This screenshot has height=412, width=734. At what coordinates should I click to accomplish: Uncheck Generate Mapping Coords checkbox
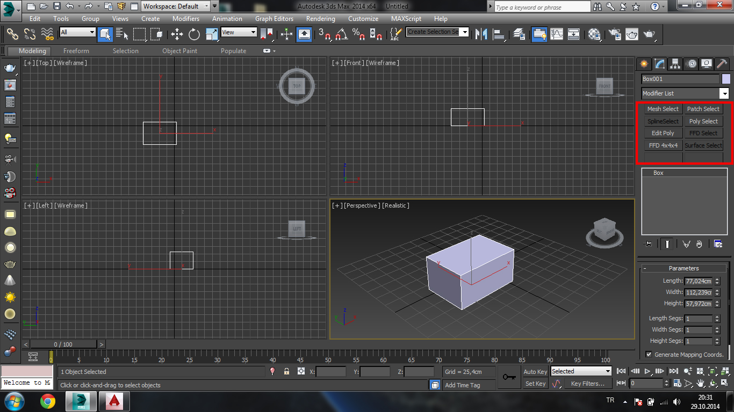point(649,355)
